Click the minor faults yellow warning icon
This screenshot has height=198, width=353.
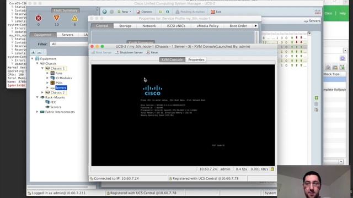[75, 18]
